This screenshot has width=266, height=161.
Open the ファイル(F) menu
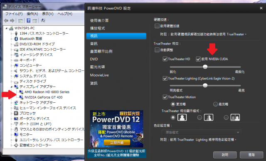(14, 14)
